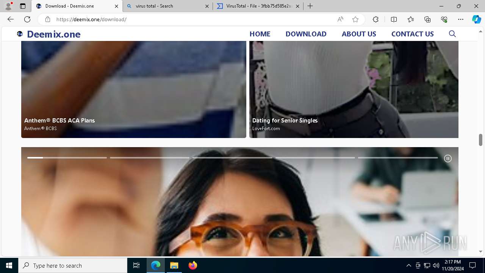Image resolution: width=485 pixels, height=273 pixels.
Task: Open Read aloud in address bar
Action: 340,19
